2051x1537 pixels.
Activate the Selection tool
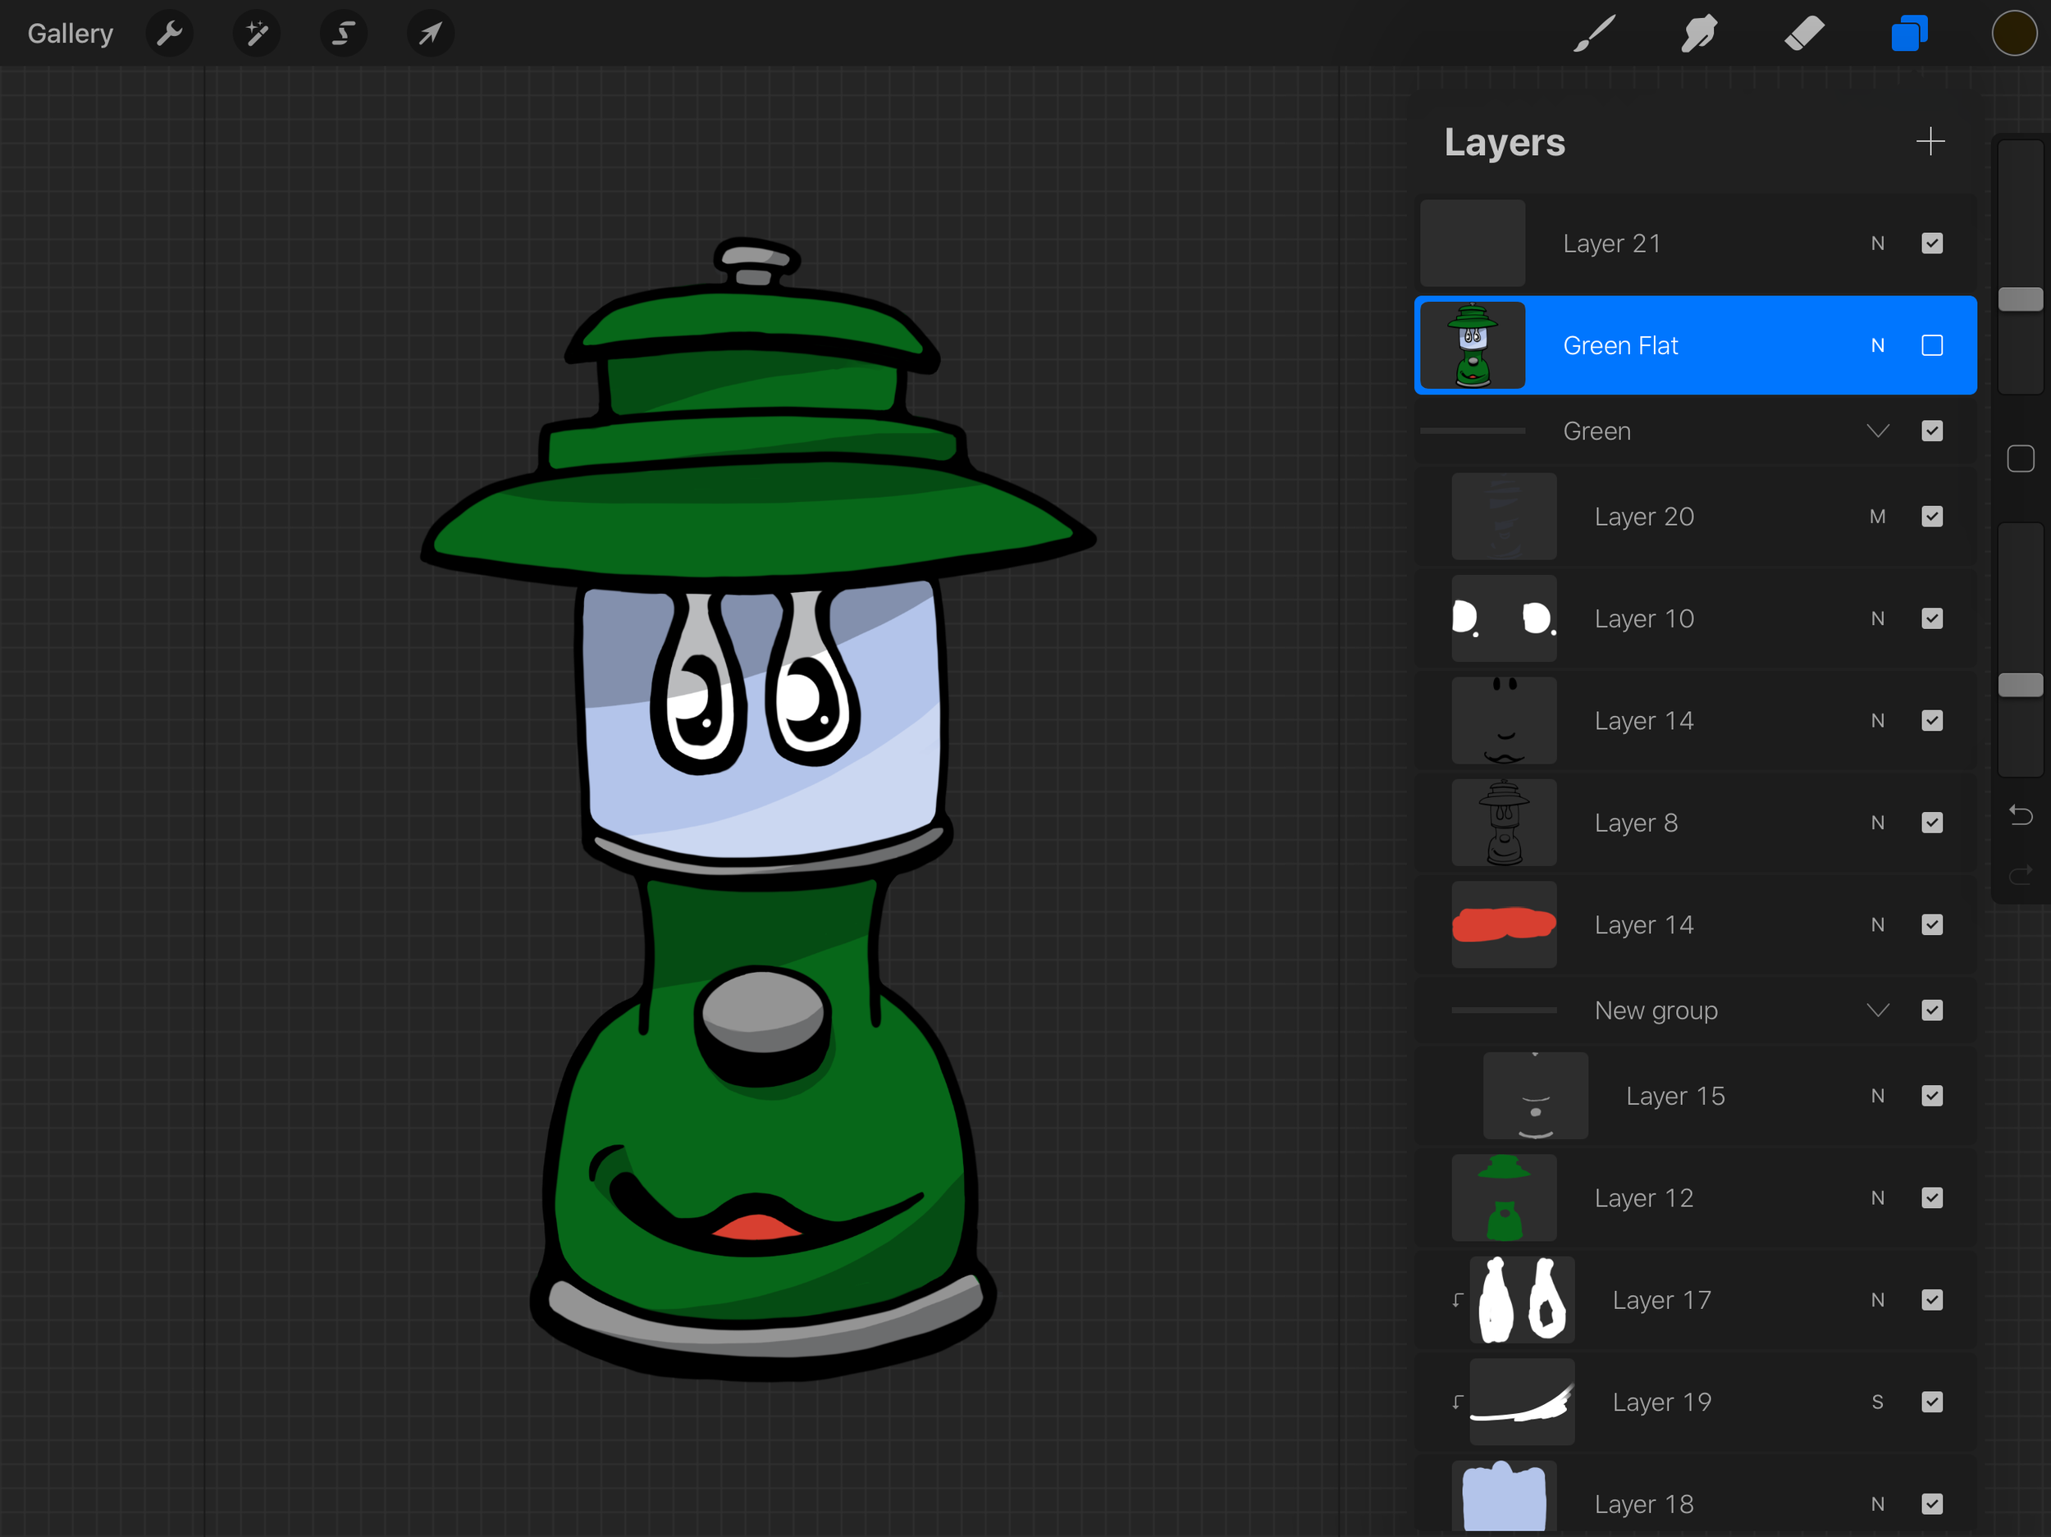(x=343, y=34)
